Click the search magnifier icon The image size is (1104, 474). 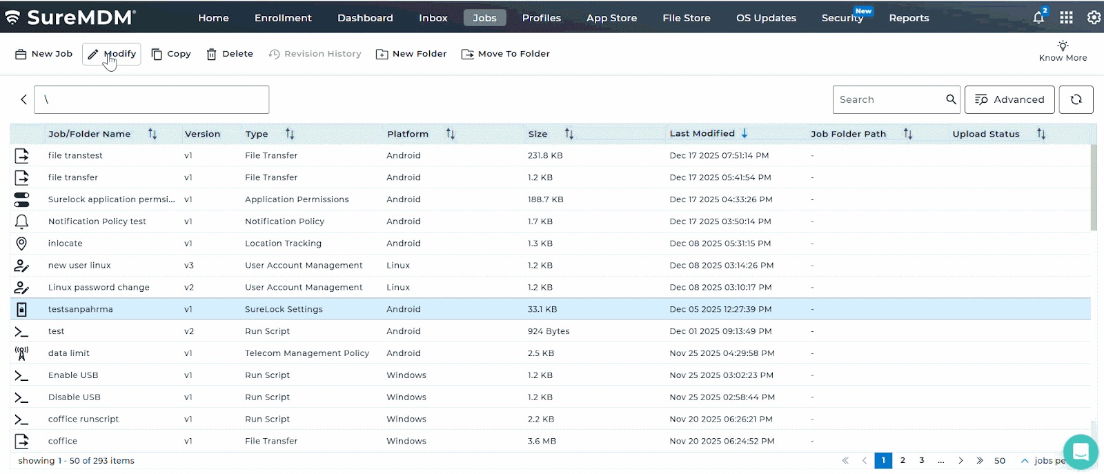click(951, 99)
